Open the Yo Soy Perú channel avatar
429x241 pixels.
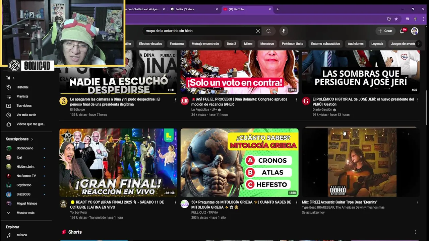click(x=63, y=204)
